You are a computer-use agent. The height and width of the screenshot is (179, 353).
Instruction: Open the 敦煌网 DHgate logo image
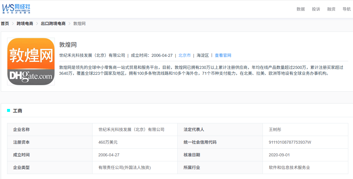click(x=31, y=62)
